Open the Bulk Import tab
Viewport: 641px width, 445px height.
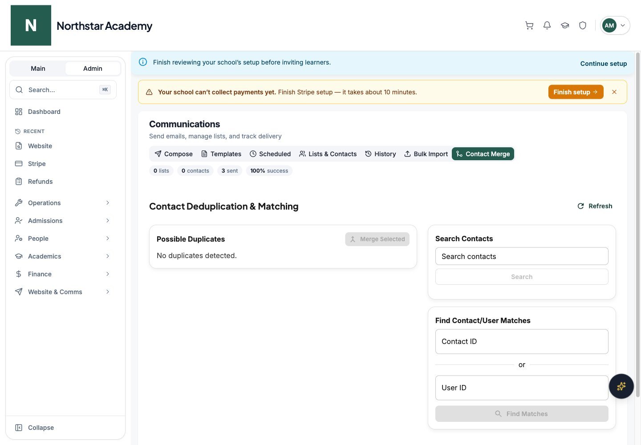click(x=426, y=154)
